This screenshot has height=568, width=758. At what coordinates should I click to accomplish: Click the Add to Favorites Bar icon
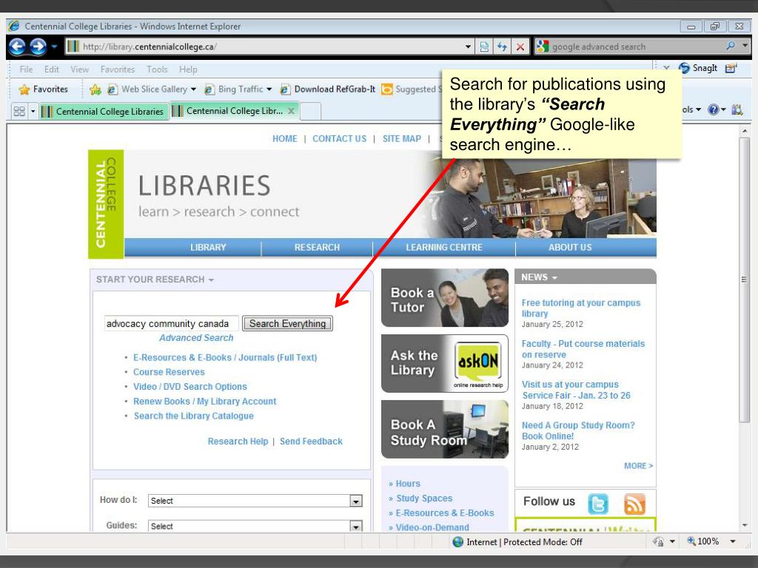pyautogui.click(x=95, y=89)
